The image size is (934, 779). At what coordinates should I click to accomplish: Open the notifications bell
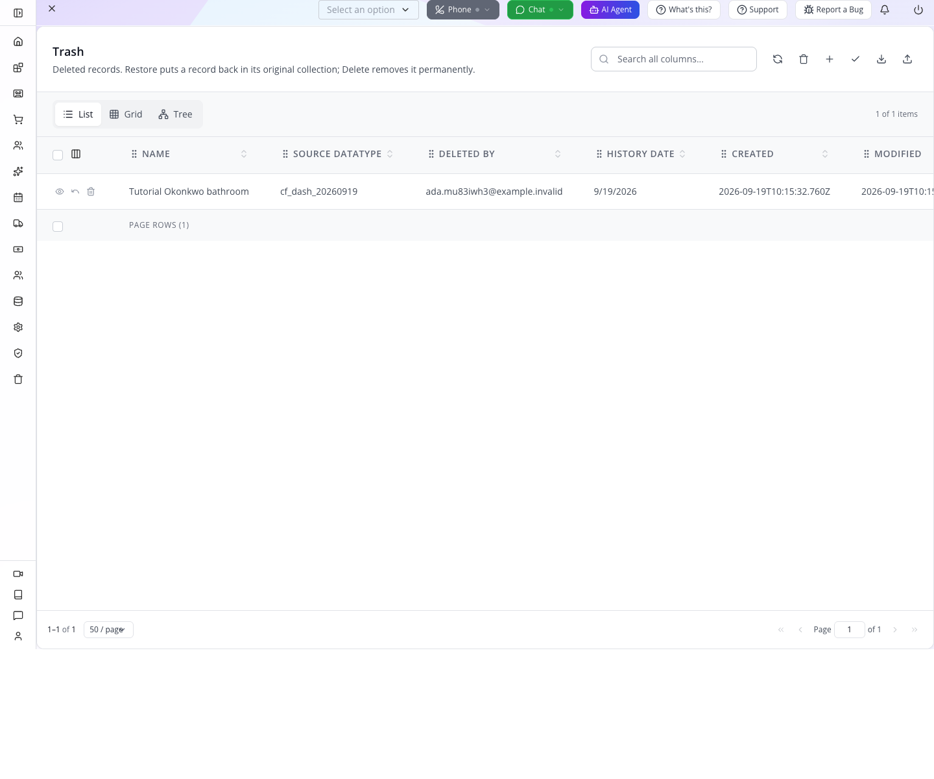(x=885, y=10)
